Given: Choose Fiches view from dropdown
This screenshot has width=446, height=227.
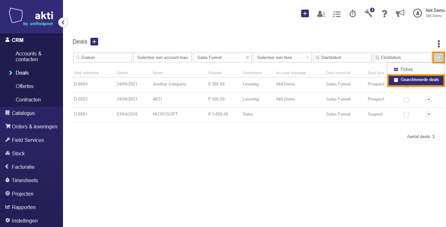Looking at the screenshot, I should [416, 69].
